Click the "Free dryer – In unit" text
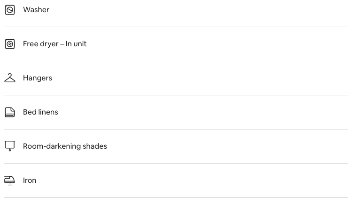The width and height of the screenshot is (356, 202). [x=55, y=44]
